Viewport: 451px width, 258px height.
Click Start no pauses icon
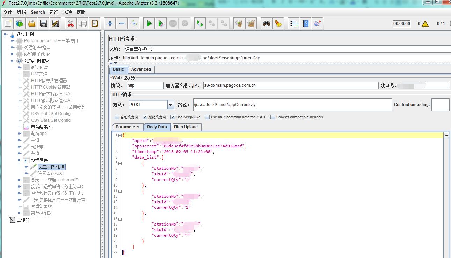click(161, 23)
